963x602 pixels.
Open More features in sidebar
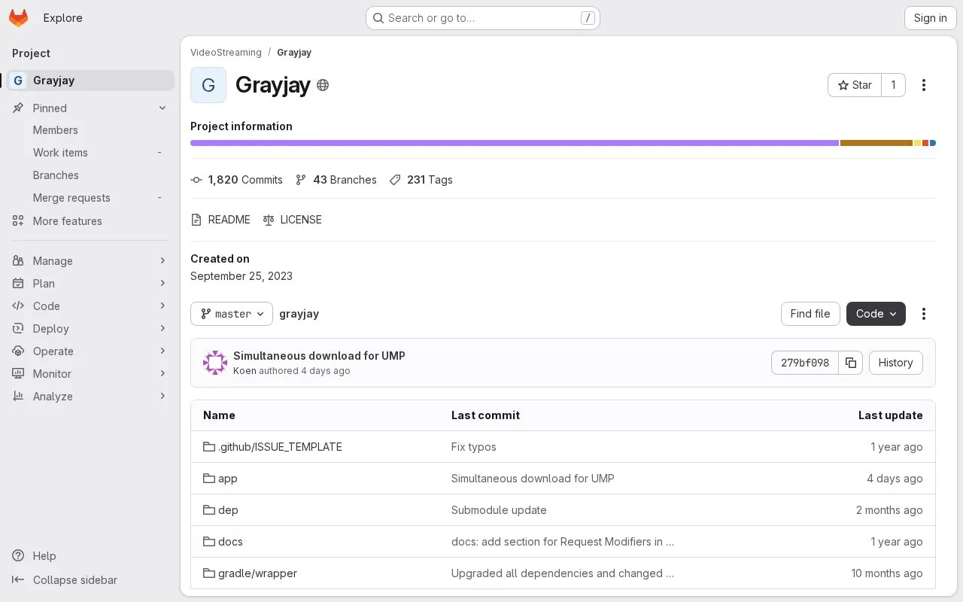pos(90,221)
